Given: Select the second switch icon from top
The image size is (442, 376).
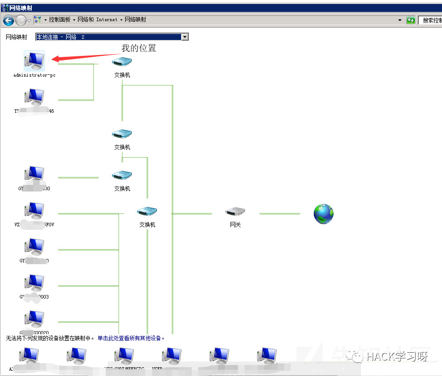Looking at the screenshot, I should click(122, 134).
